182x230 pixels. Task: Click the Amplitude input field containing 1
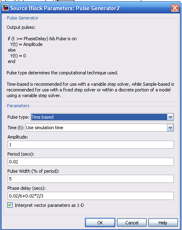point(91,145)
